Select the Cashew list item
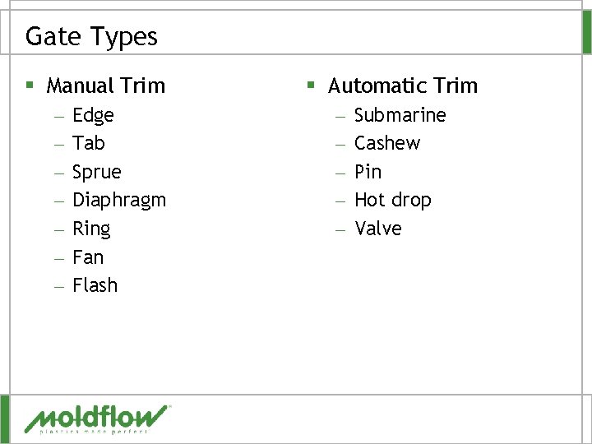This screenshot has width=592, height=444. [x=387, y=143]
